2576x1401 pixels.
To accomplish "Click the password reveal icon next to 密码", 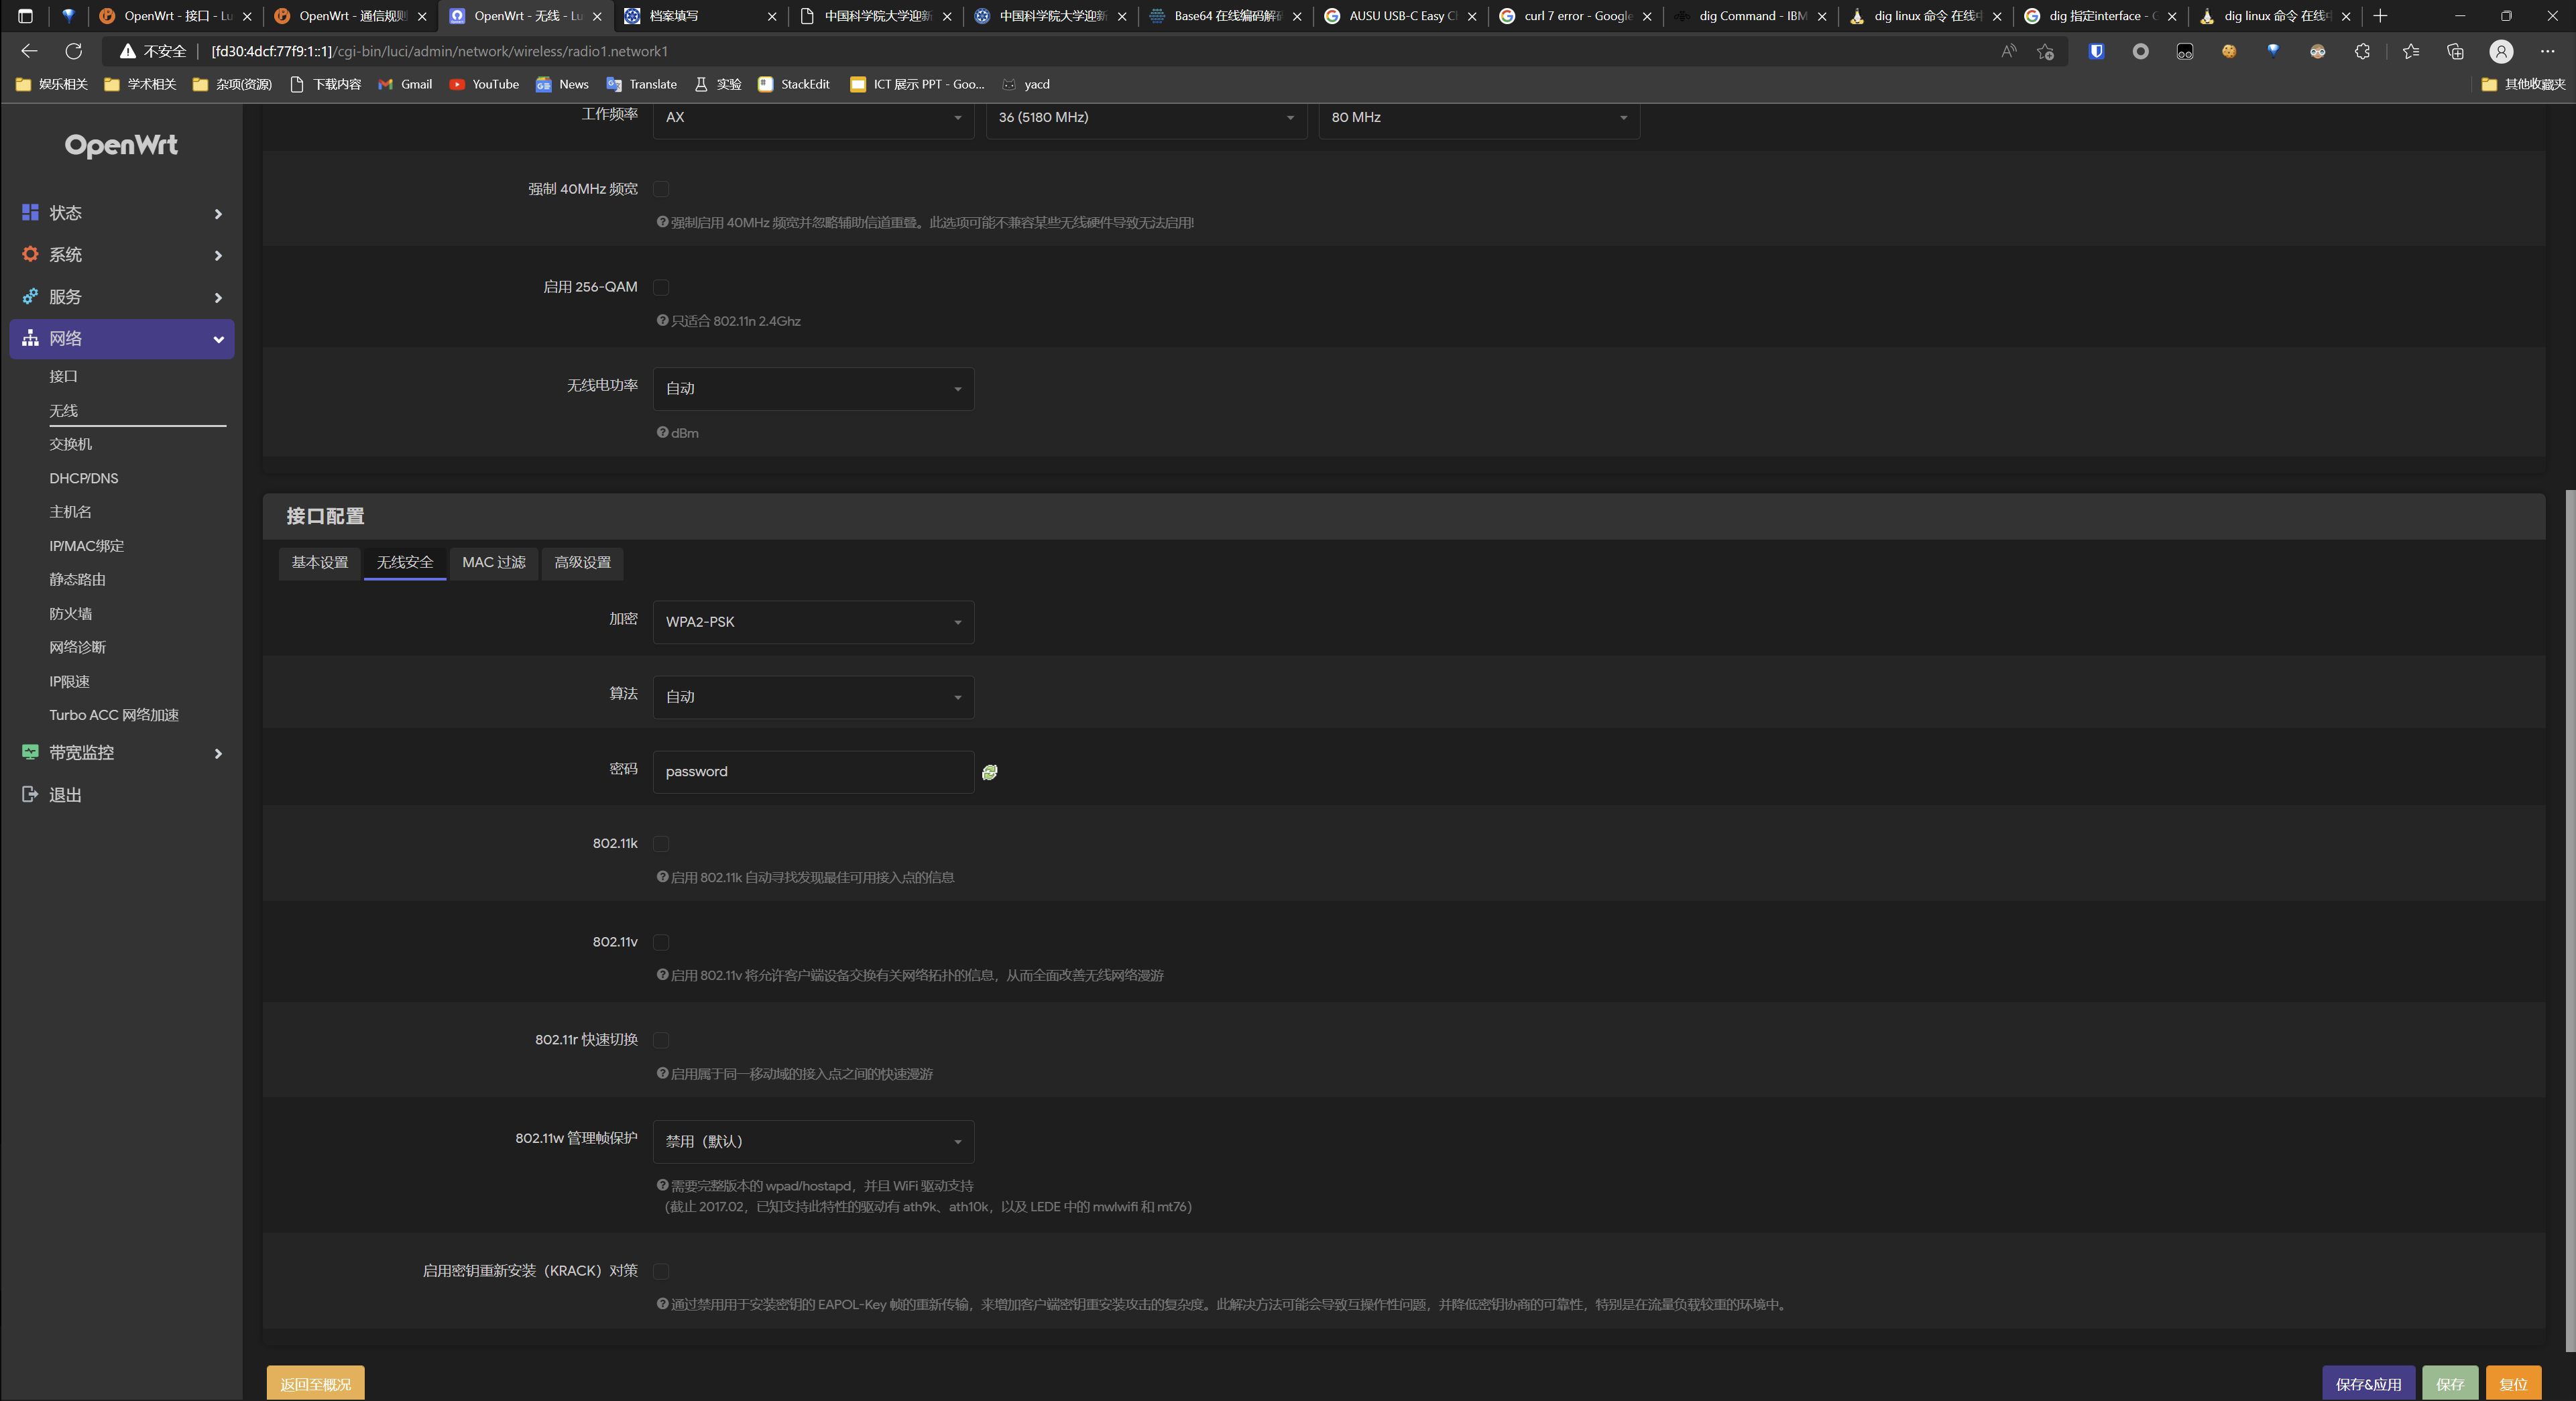I will point(989,772).
